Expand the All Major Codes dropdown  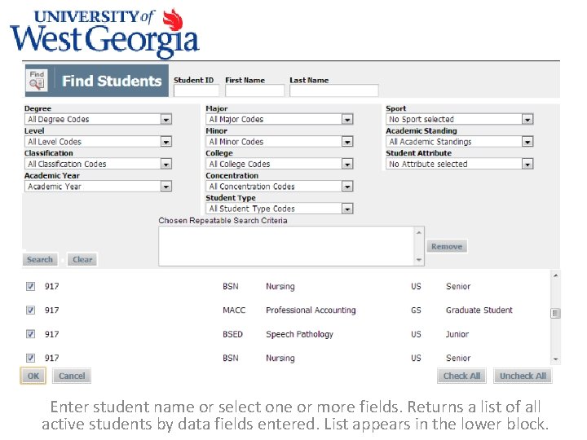coord(347,119)
